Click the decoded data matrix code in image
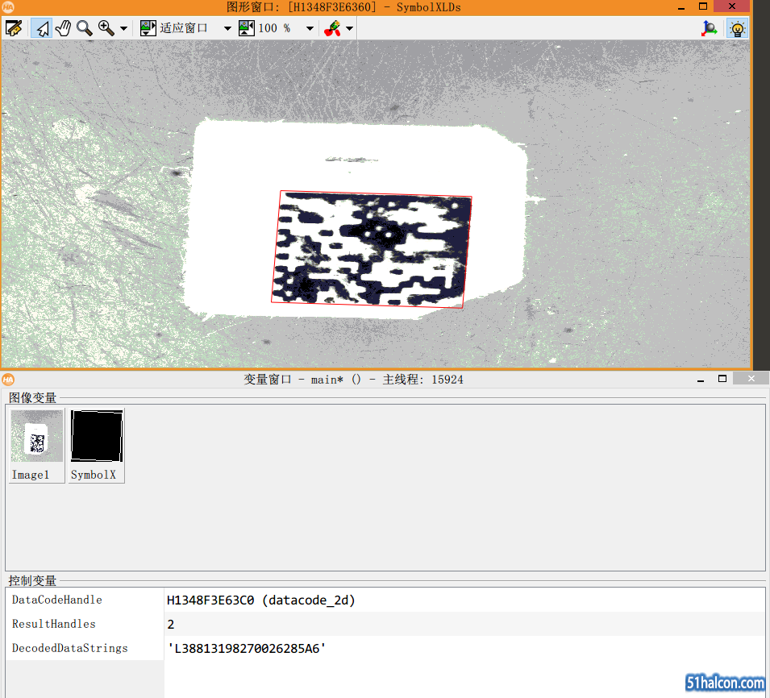This screenshot has width=770, height=698. tap(371, 249)
